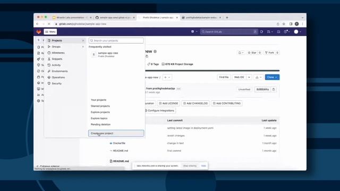Screen dimensions: 340x191
Task: Stop page loading with X icon
Action: (x=49, y=24)
